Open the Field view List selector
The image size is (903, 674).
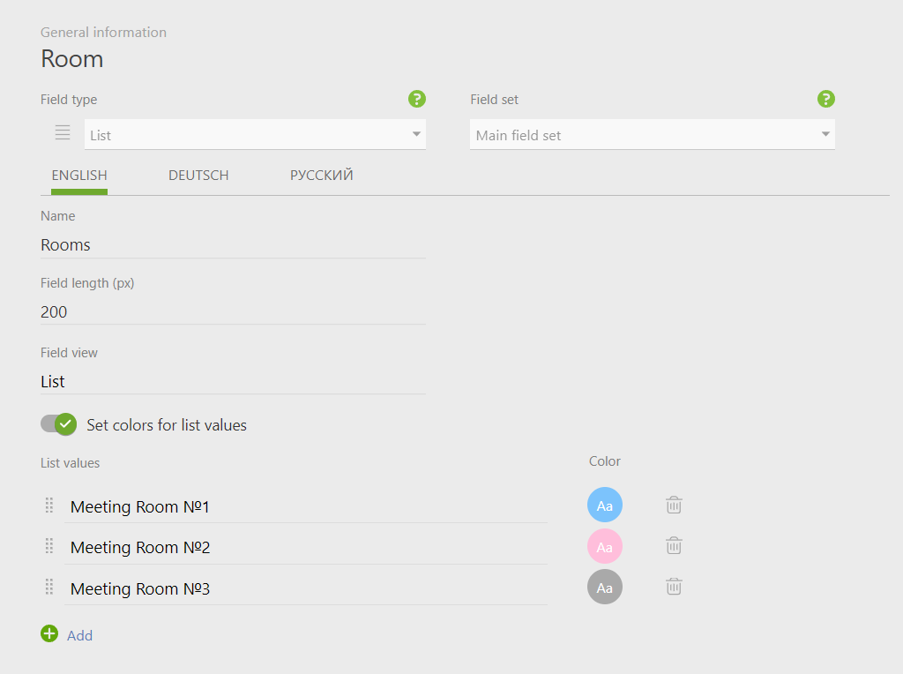233,381
